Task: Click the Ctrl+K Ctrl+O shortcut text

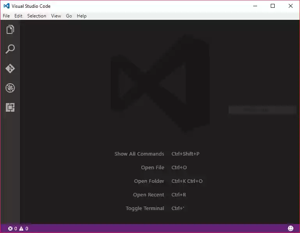Action: [187, 181]
